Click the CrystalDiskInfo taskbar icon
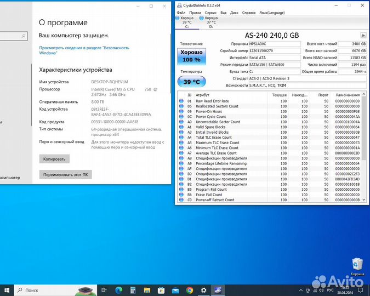The image size is (370, 296). click(217, 290)
